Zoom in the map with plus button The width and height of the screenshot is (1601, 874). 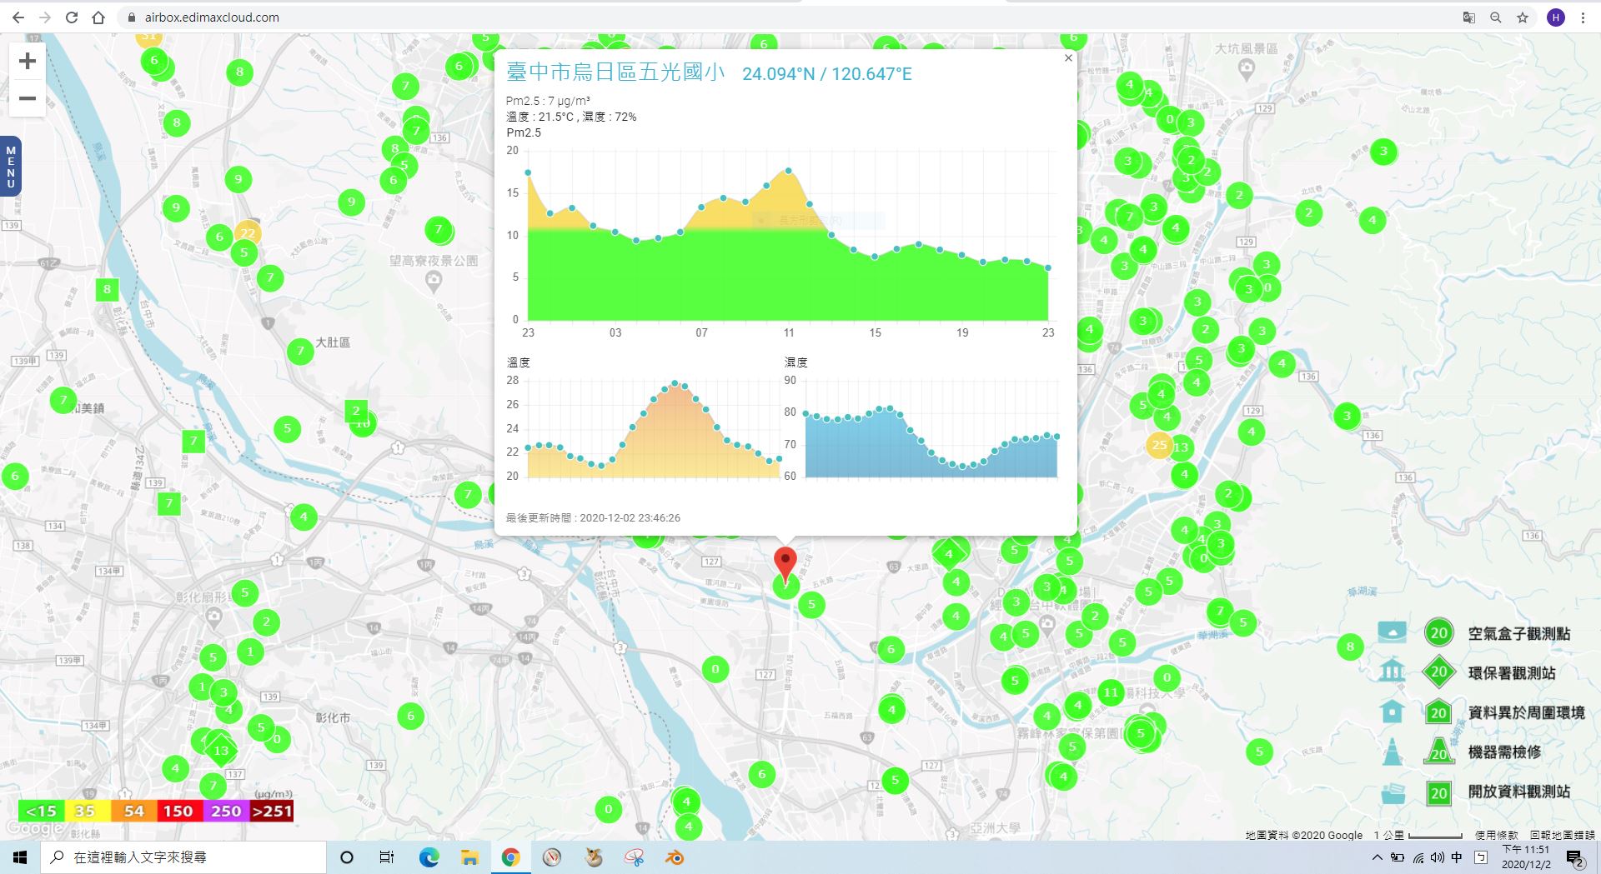(28, 61)
